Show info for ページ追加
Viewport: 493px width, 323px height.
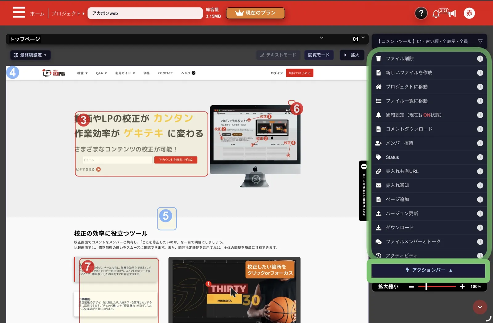480,200
